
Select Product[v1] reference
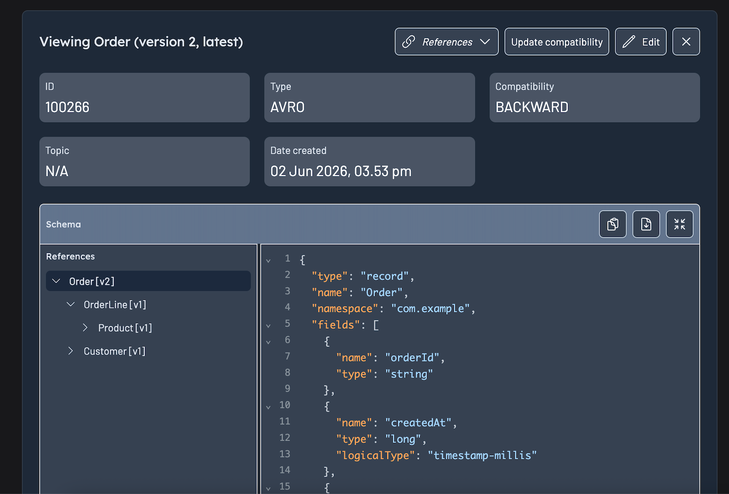pyautogui.click(x=125, y=328)
